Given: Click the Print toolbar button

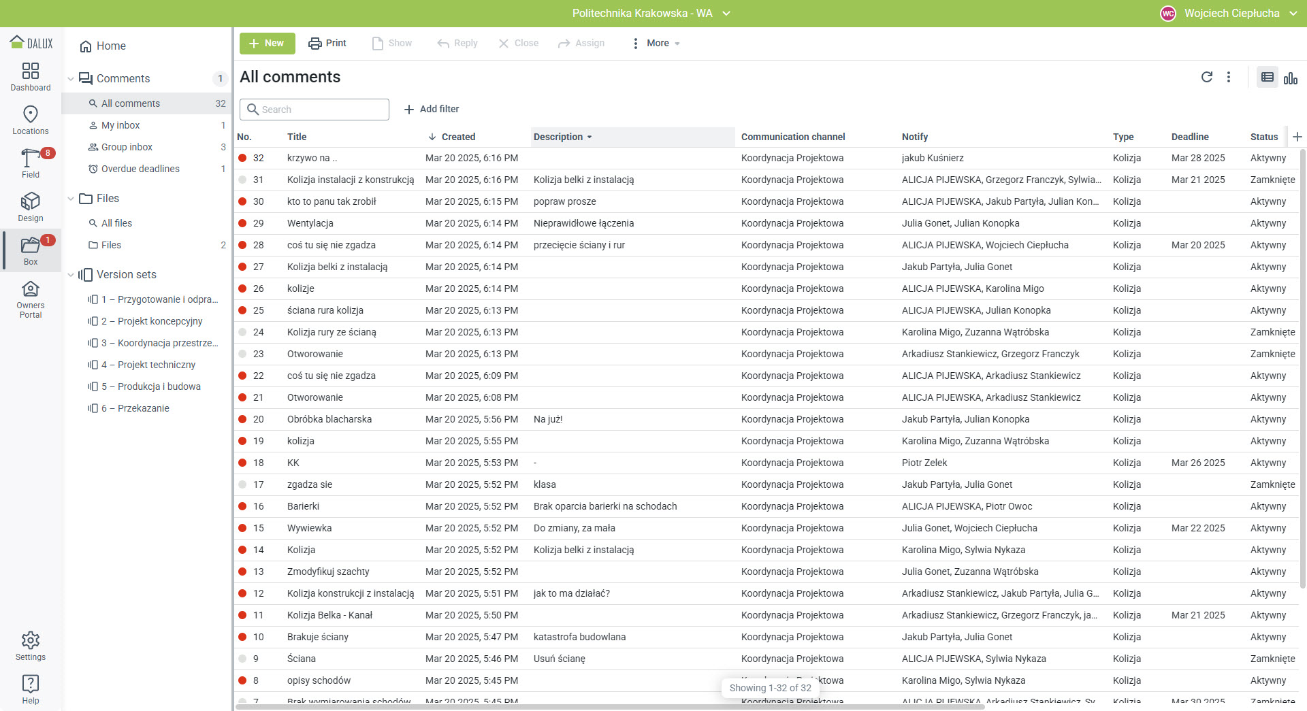Looking at the screenshot, I should tap(327, 43).
